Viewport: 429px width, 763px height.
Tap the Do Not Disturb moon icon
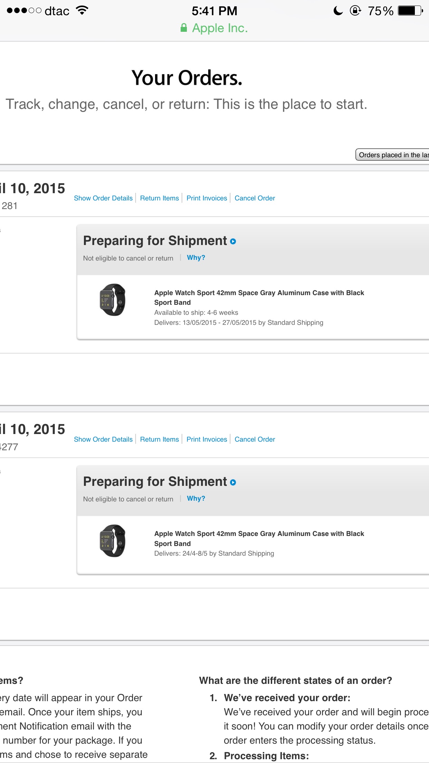338,11
